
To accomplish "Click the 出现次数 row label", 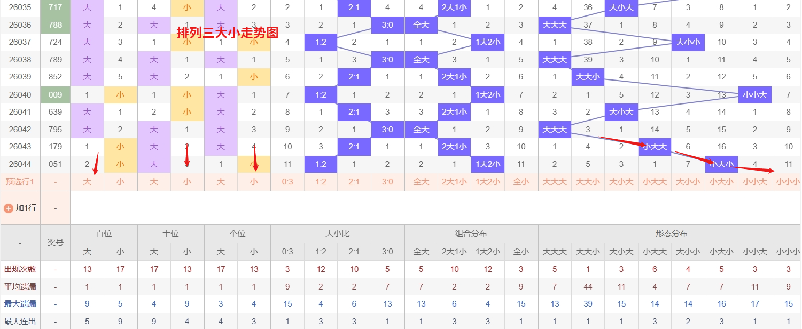I will [x=20, y=269].
